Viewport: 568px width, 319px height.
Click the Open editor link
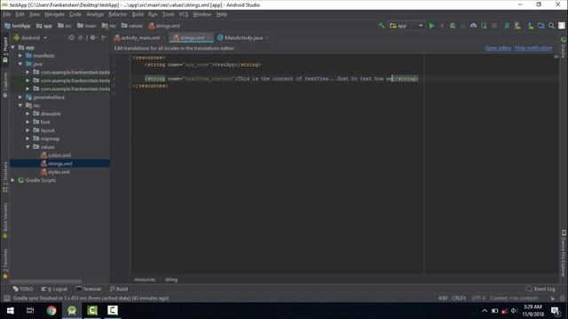tap(498, 48)
